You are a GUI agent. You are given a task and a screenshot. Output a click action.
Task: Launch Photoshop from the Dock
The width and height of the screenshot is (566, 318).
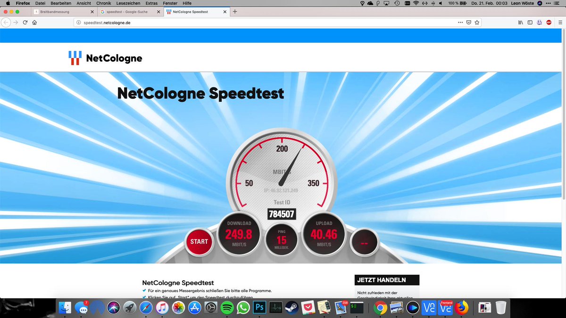259,308
